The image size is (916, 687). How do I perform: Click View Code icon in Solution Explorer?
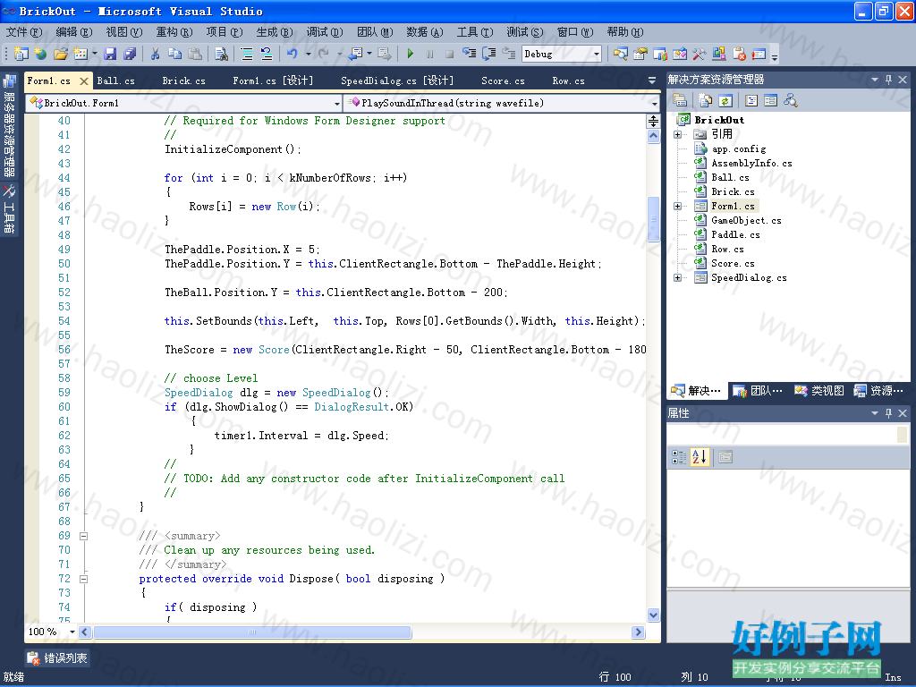pyautogui.click(x=751, y=100)
